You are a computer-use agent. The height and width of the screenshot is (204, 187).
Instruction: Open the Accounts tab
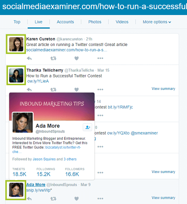coord(65,22)
